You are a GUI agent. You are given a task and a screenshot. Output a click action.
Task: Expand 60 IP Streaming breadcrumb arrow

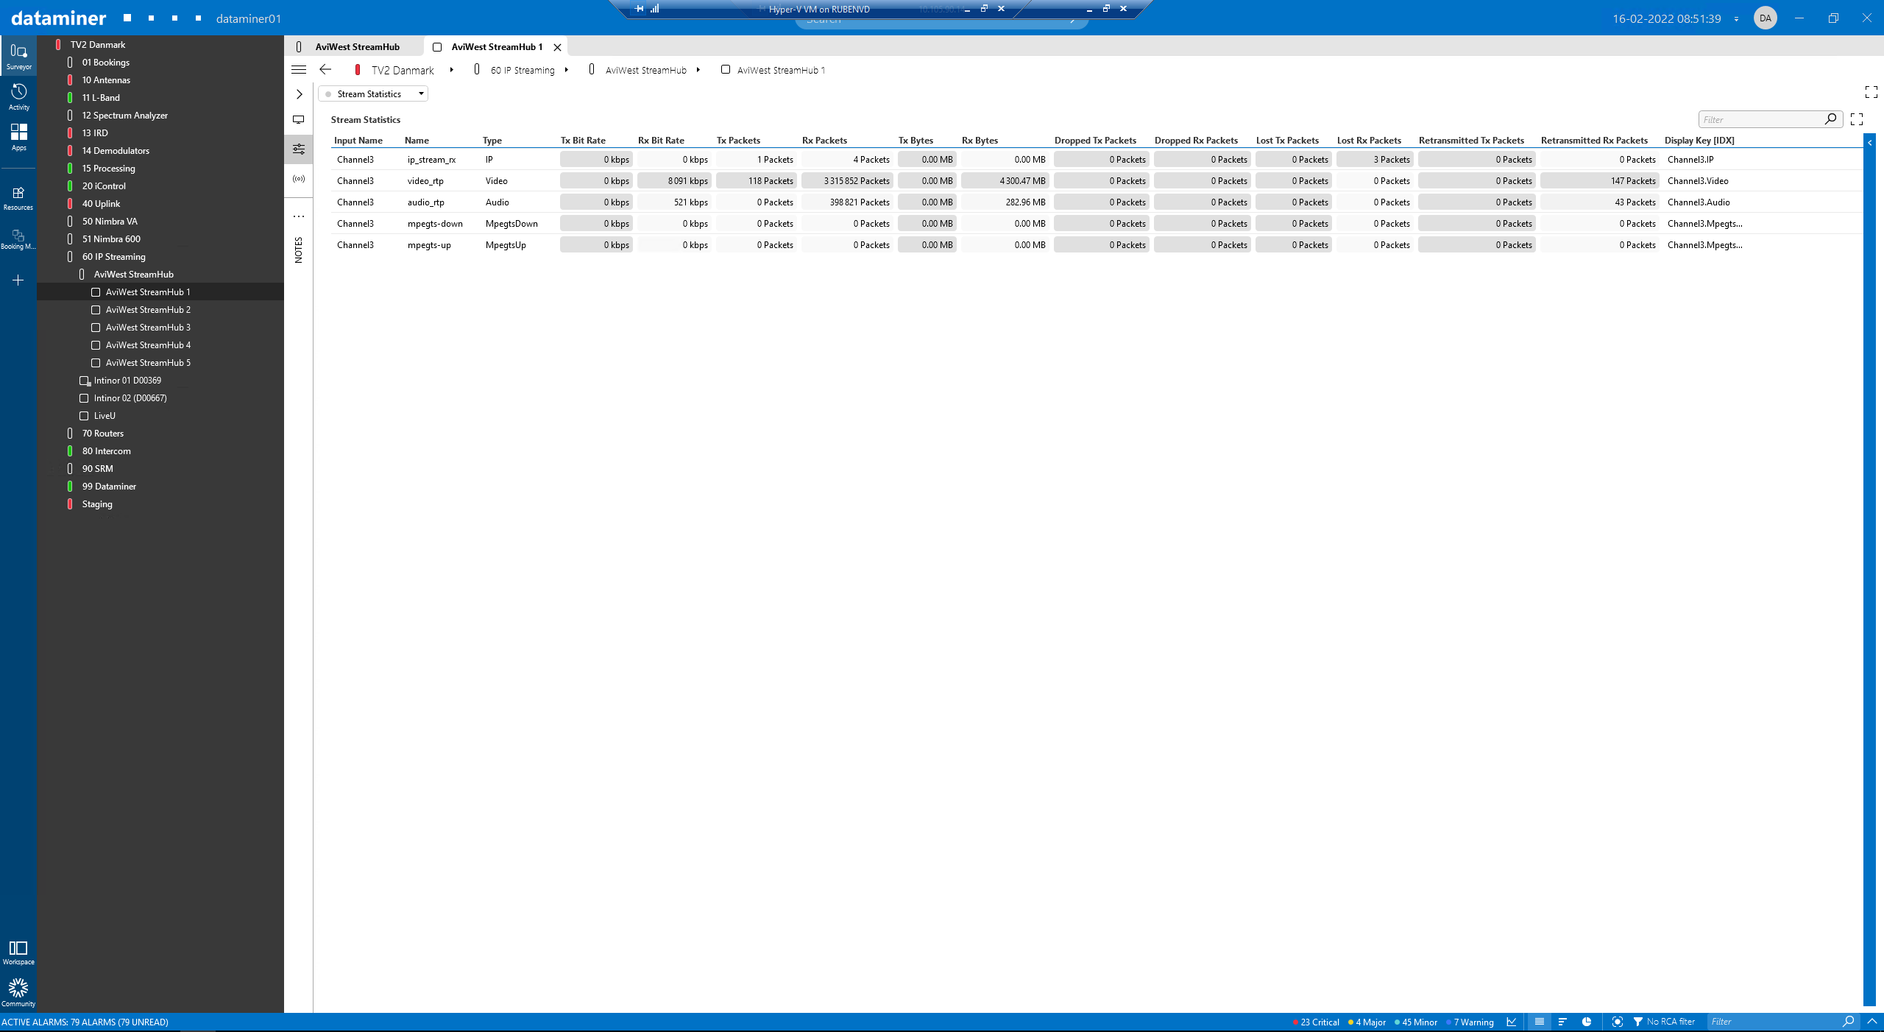pyautogui.click(x=567, y=70)
